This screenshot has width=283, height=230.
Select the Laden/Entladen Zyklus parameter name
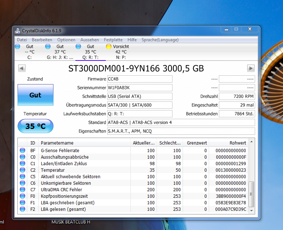pyautogui.click(x=64, y=164)
